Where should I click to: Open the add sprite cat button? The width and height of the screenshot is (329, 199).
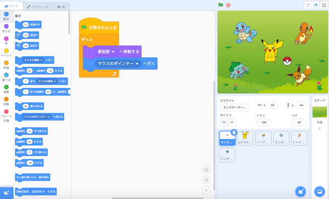coord(300,191)
